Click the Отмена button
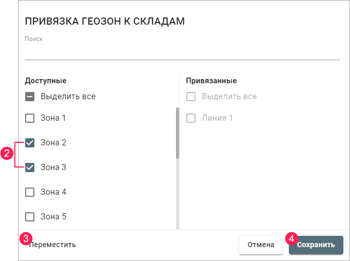This screenshot has height=261, width=350. click(261, 245)
